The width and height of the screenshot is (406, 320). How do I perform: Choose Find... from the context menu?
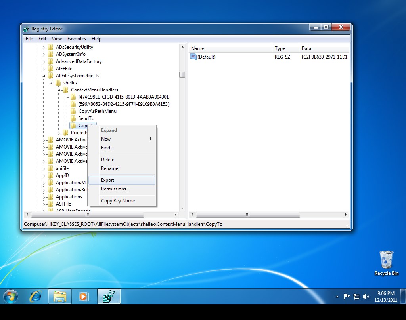[x=122, y=148]
